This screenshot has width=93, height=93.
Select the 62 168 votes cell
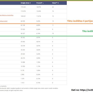click(x=23, y=25)
